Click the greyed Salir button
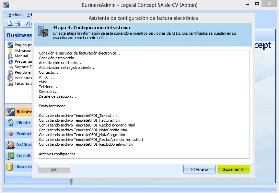Viewport: 279px width, 193px height. click(x=55, y=169)
